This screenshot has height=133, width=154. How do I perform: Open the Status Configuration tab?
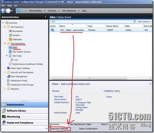pyautogui.click(x=88, y=129)
